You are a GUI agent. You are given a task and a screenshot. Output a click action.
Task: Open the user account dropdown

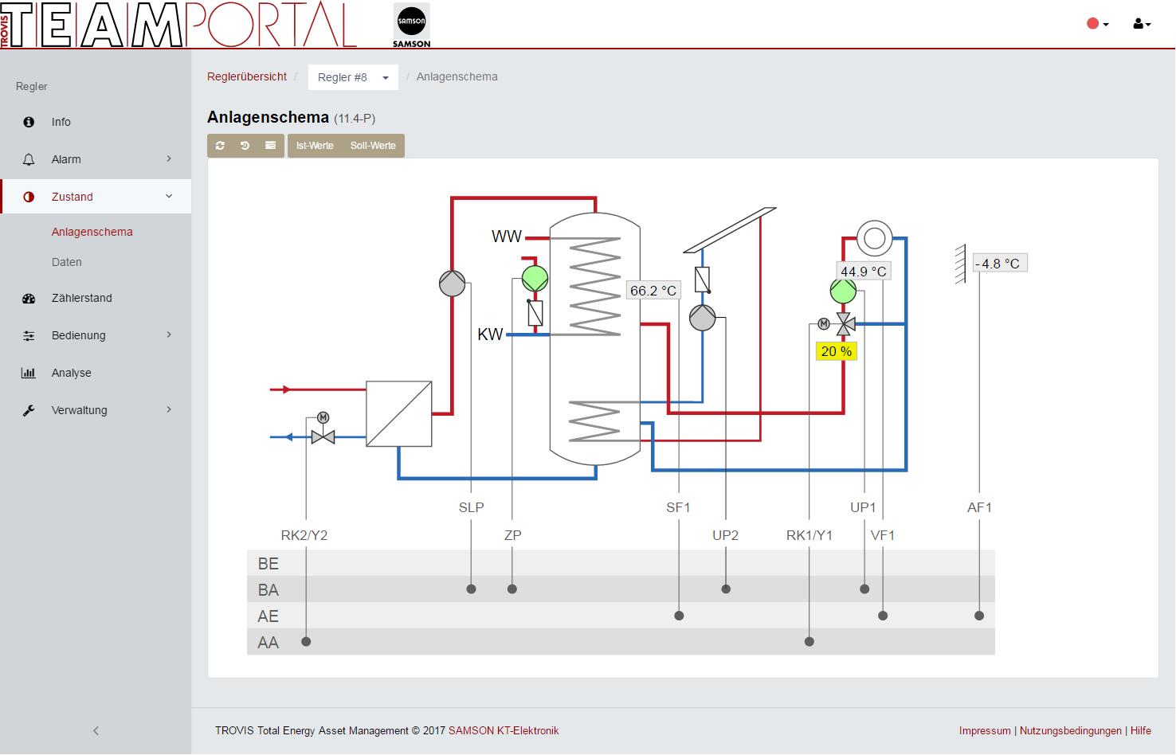[1142, 24]
